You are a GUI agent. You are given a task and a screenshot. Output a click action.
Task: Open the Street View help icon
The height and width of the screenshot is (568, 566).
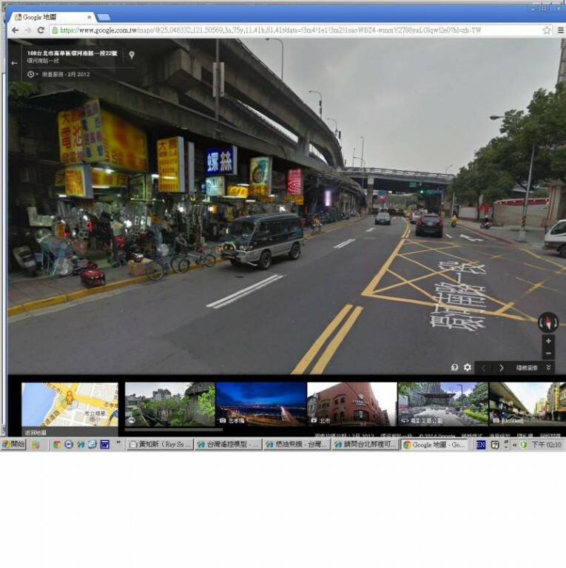(x=454, y=368)
